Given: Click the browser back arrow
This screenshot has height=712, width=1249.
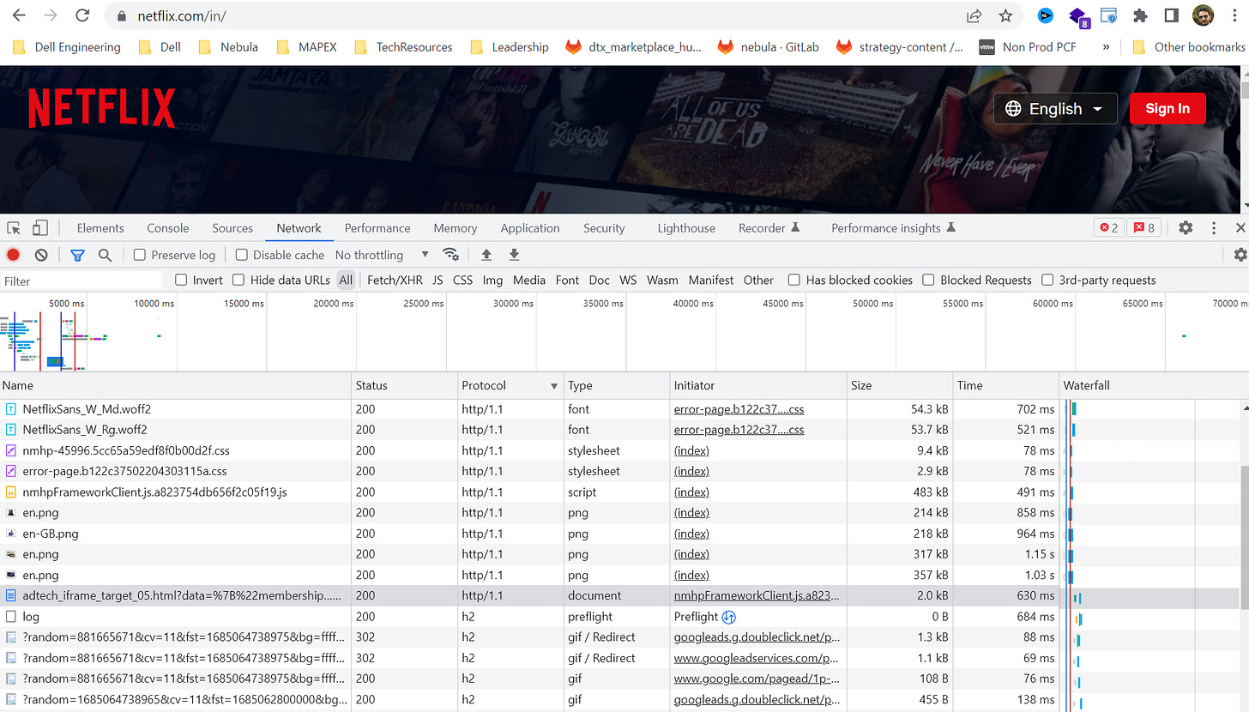Looking at the screenshot, I should 19,15.
